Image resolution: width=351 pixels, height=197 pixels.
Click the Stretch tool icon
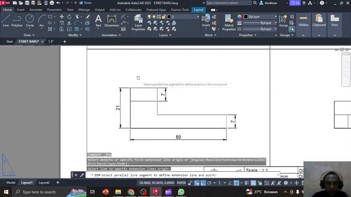(61, 29)
